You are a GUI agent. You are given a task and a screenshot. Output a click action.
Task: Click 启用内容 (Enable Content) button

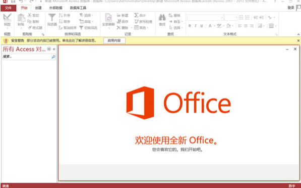114,40
